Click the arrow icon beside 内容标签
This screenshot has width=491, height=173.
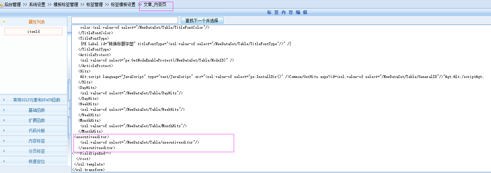click(4, 141)
